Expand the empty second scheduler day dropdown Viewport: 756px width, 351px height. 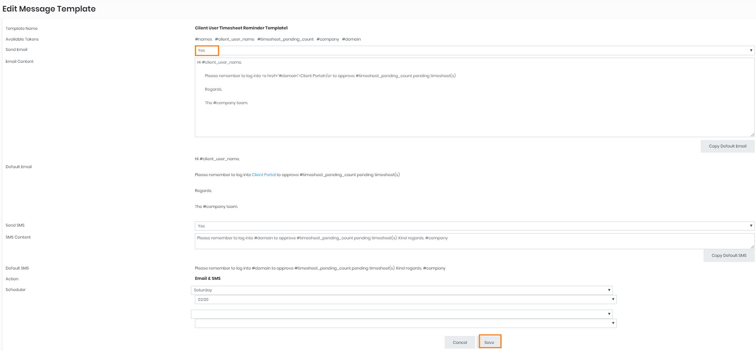coord(401,314)
